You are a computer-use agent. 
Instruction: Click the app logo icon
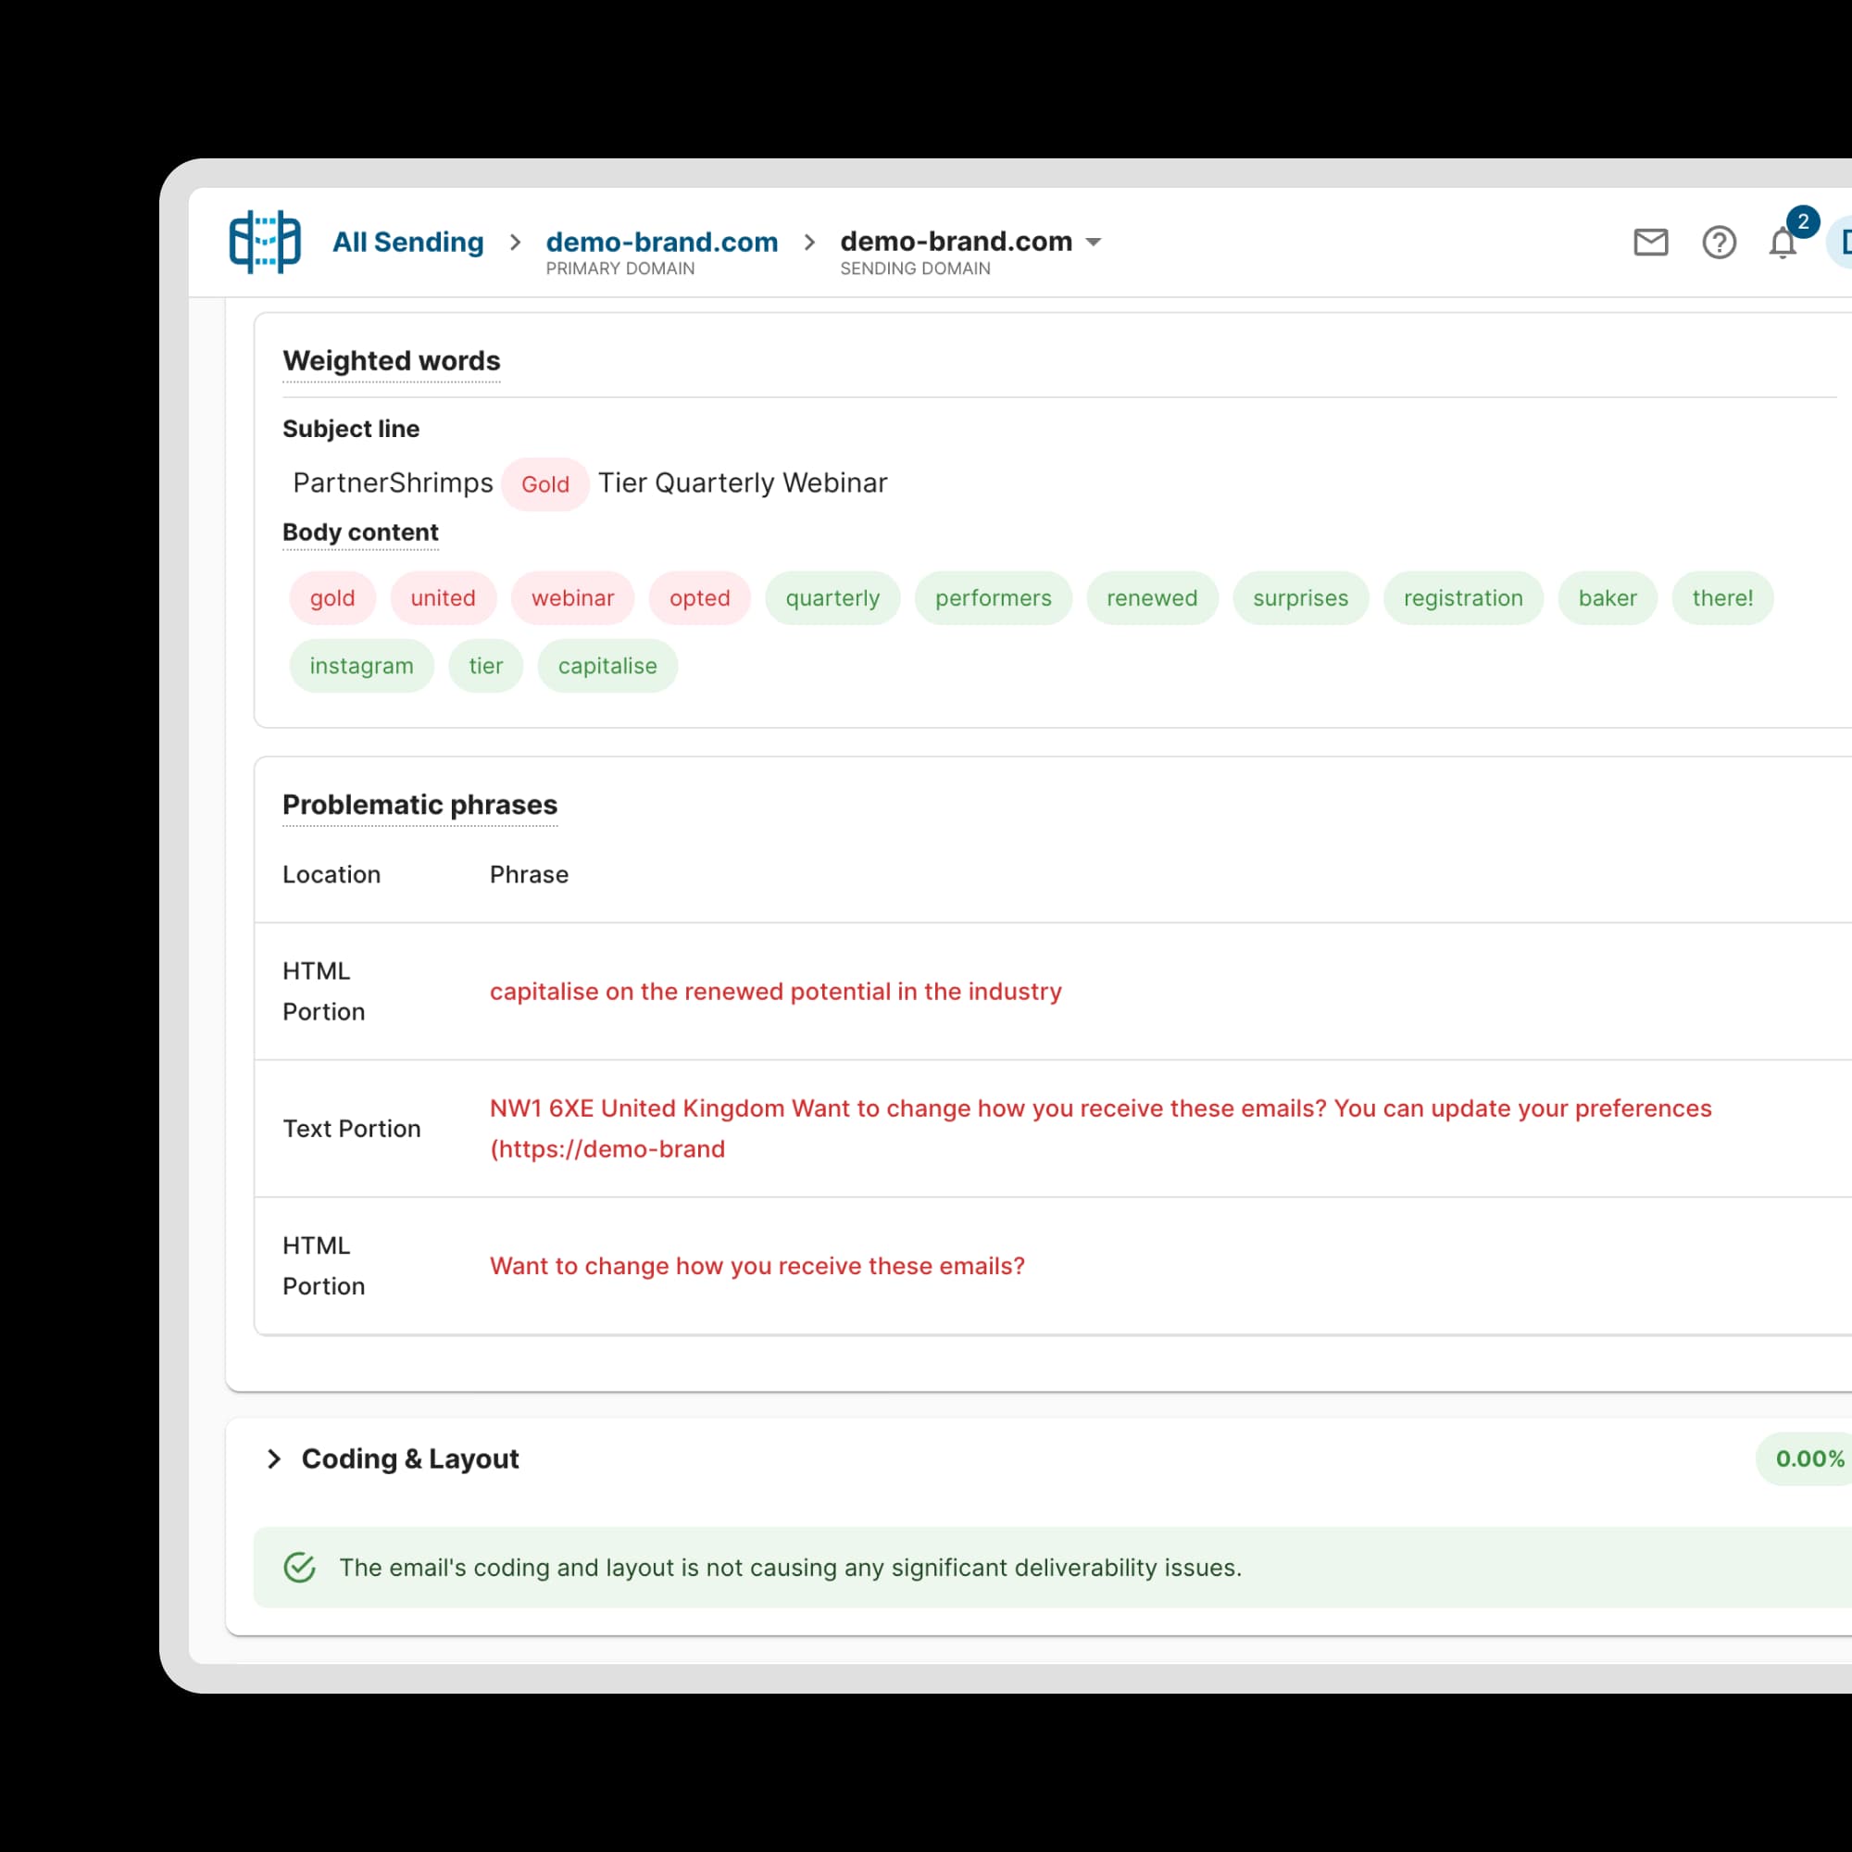point(265,242)
